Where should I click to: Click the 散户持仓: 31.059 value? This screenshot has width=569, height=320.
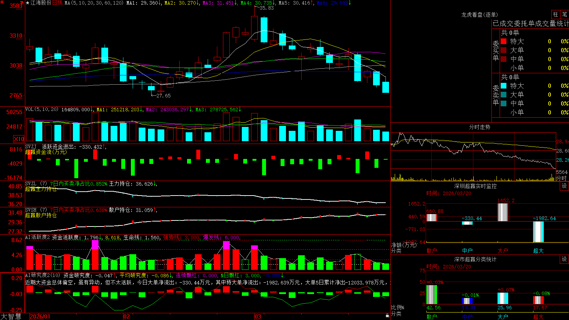point(131,210)
